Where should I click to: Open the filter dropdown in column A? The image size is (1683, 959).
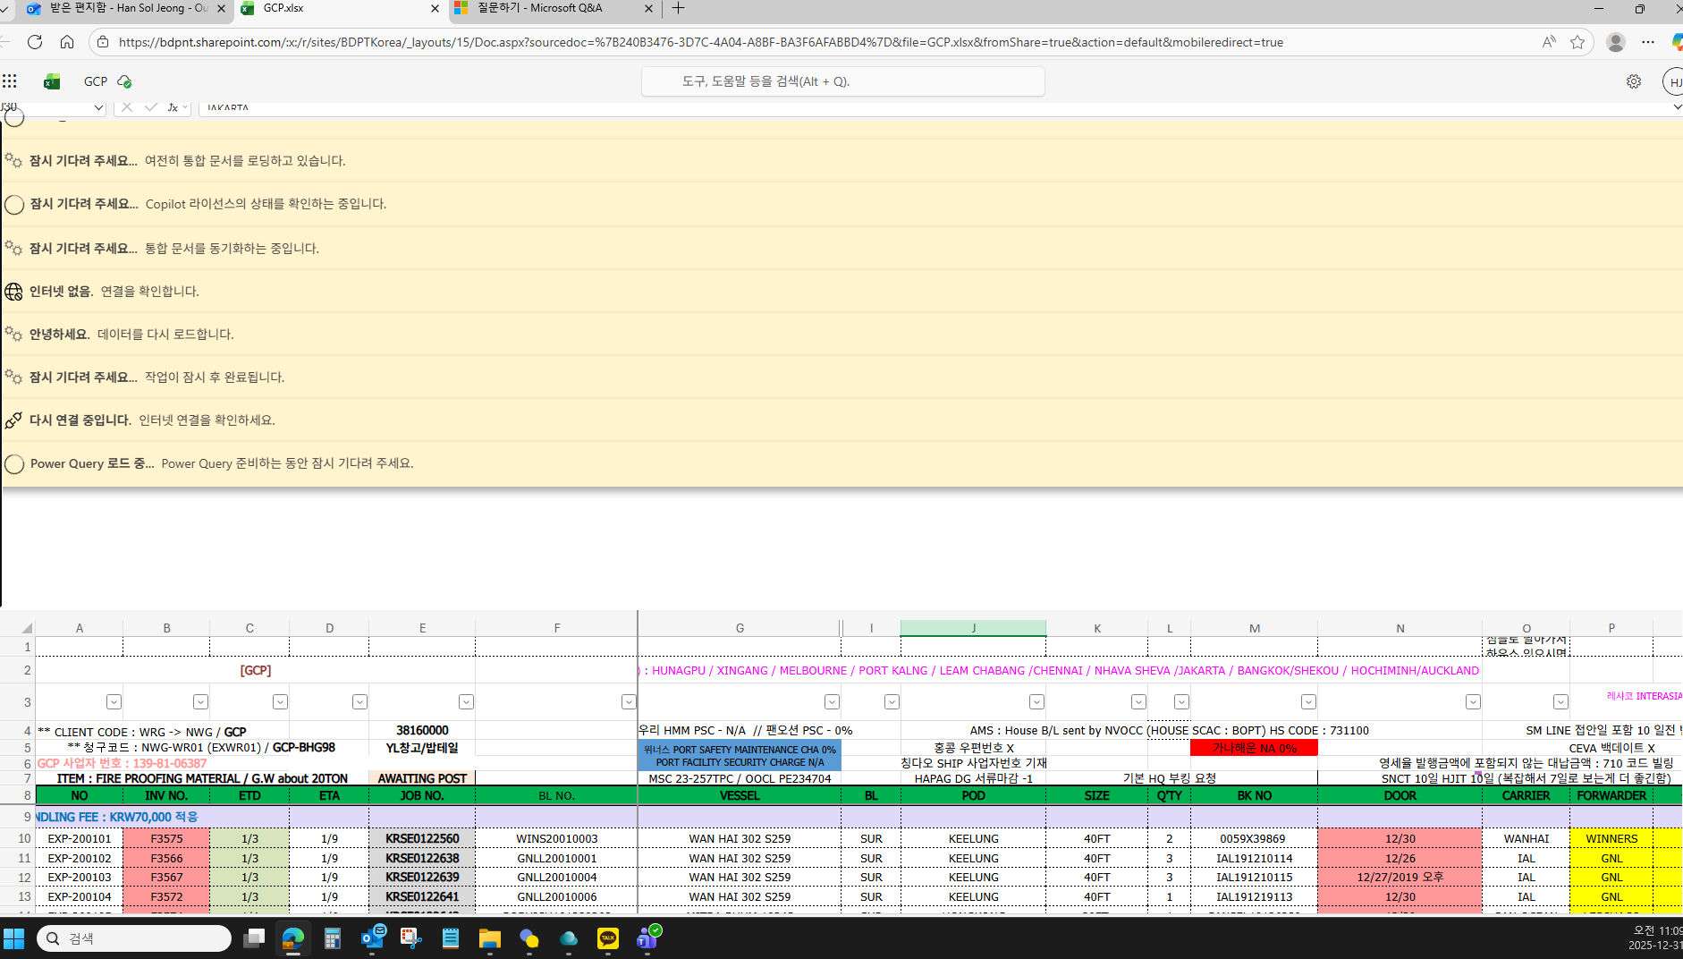click(114, 702)
